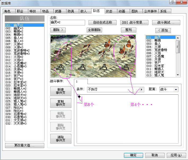Click the 自动生成名称 button

103,22
